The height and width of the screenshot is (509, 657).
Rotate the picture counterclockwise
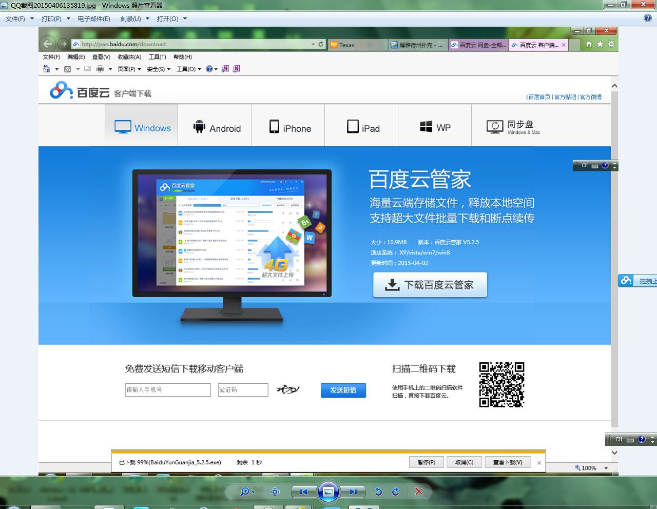[x=378, y=492]
